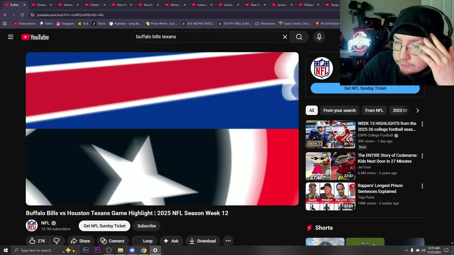454x255 pixels.
Task: Click the magnifier search button
Action: coord(299,37)
